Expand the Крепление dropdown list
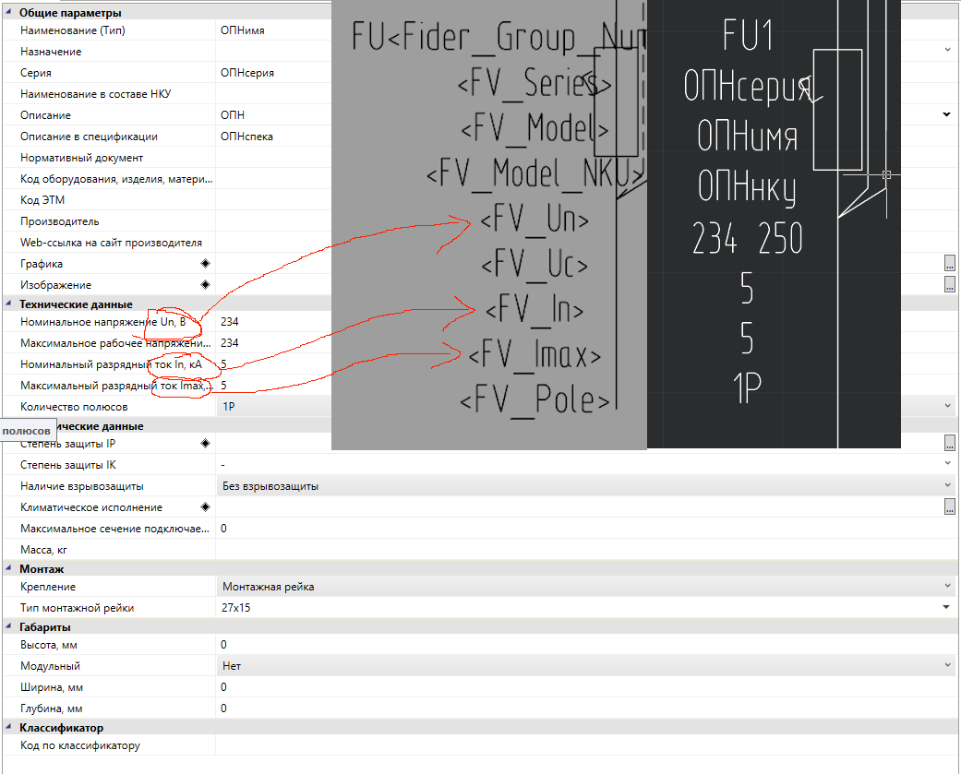961x774 pixels. coord(947,587)
